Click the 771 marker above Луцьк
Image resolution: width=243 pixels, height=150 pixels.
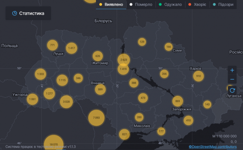(x=52, y=45)
